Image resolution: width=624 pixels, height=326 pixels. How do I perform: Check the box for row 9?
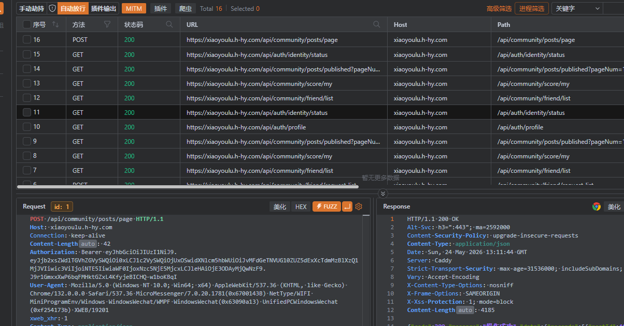[x=27, y=141]
